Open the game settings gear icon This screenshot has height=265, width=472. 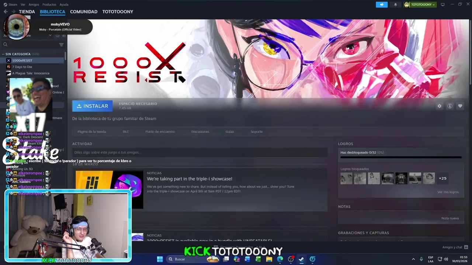pyautogui.click(x=440, y=106)
